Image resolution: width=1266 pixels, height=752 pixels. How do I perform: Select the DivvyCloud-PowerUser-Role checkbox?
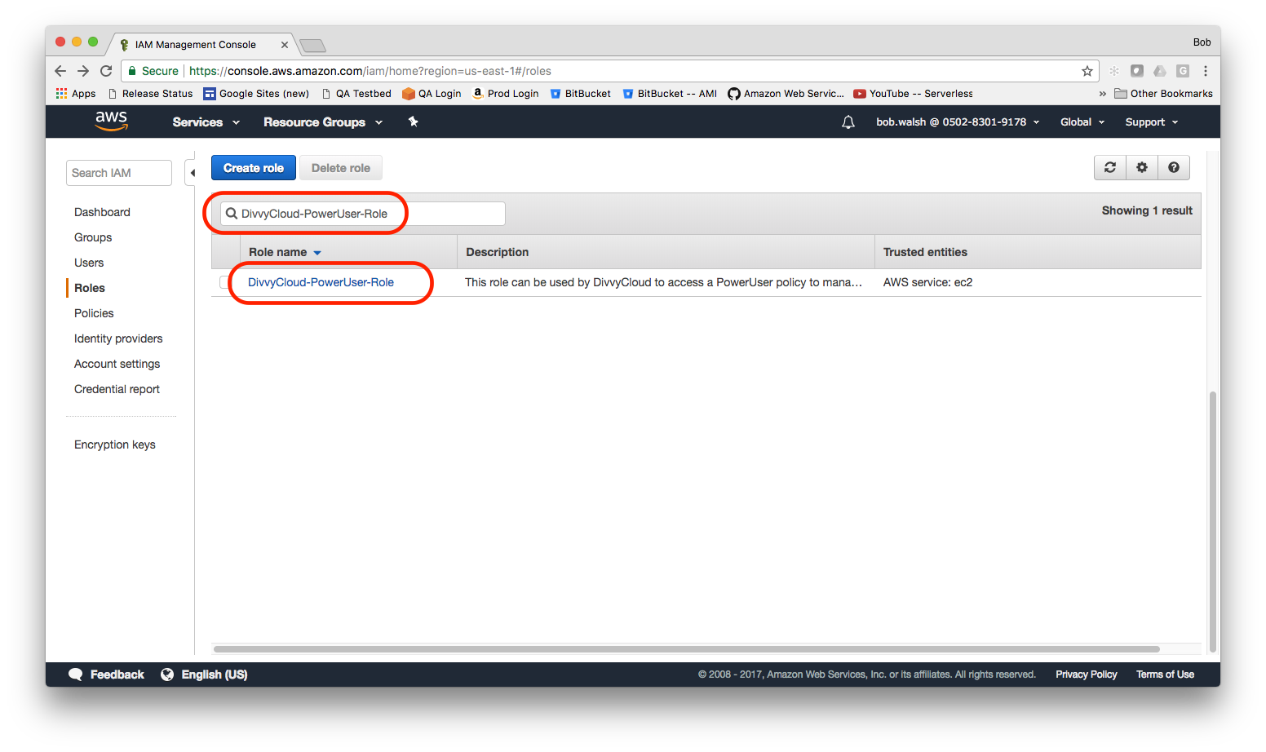224,282
